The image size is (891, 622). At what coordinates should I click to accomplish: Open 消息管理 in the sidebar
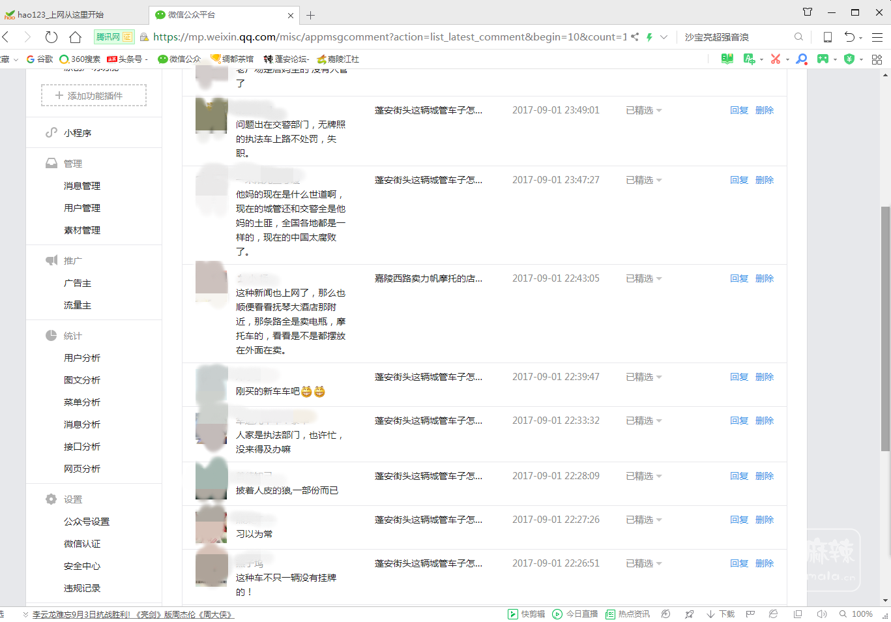pos(82,186)
